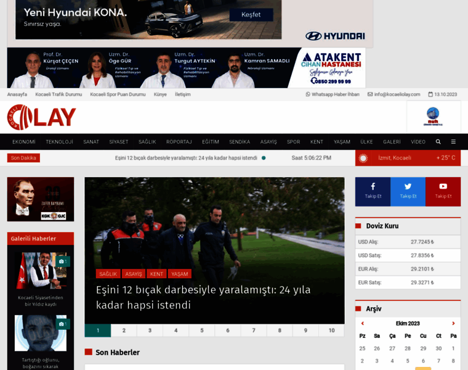Click camera badge on Kocaeli Siyasetinden gallery
Screen dimensions: 468x370
coord(63,261)
